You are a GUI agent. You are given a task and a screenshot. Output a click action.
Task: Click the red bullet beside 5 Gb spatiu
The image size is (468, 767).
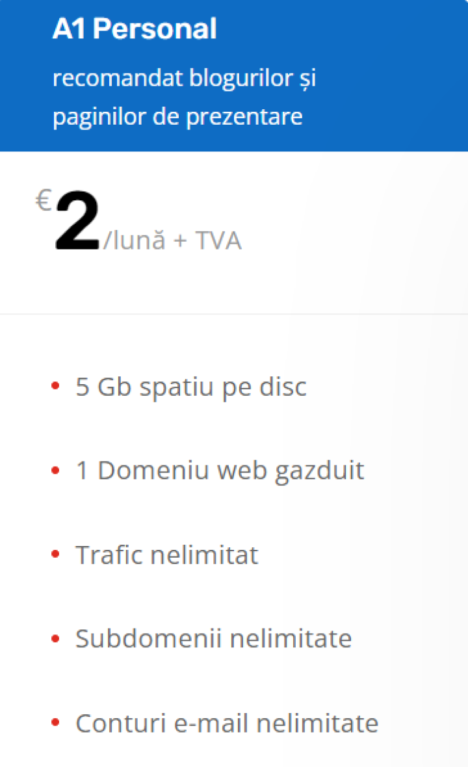click(55, 386)
